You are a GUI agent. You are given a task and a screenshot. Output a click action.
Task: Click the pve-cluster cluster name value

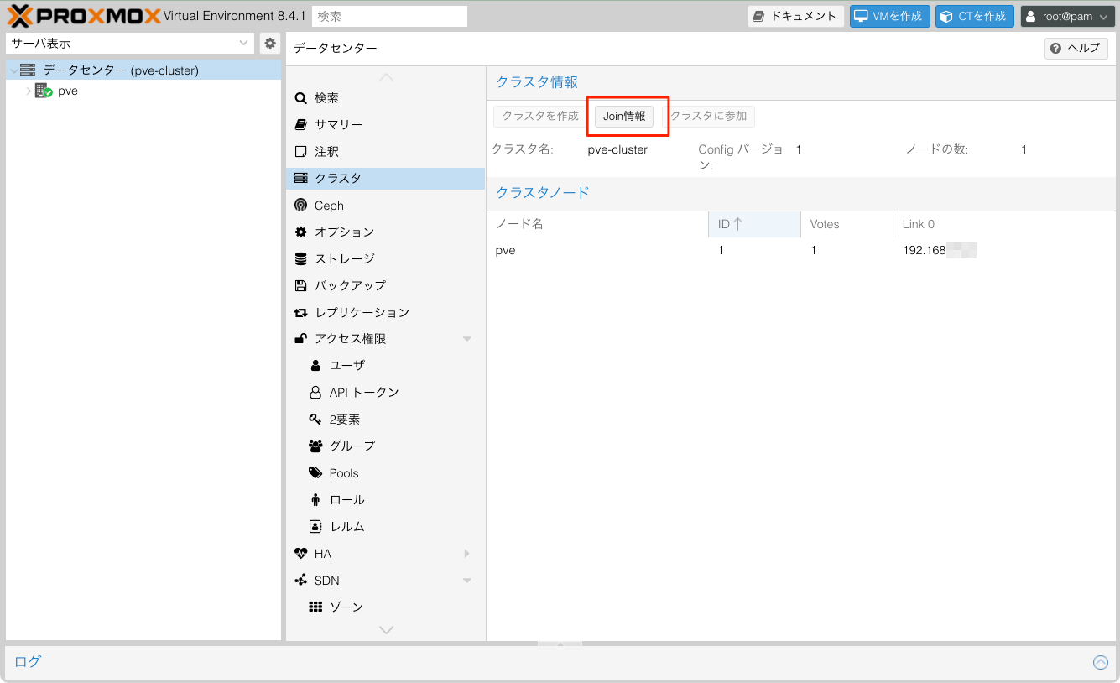click(x=617, y=149)
